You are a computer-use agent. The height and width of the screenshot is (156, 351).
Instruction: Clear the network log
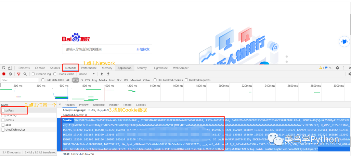pyautogui.click(x=10, y=74)
